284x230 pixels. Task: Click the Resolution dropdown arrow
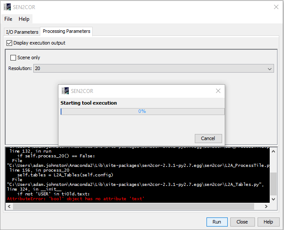[x=270, y=69]
